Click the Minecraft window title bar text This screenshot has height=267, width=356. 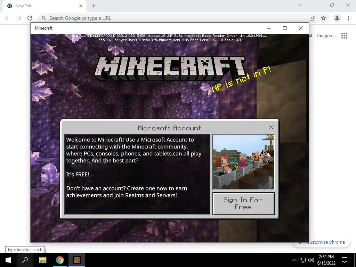point(43,28)
